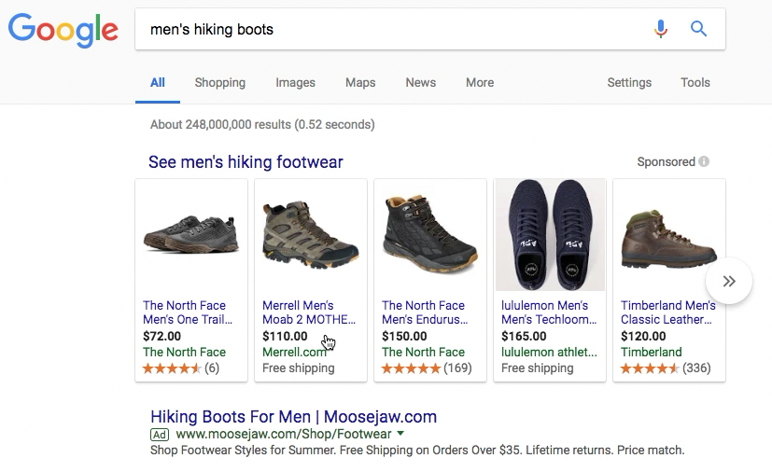Click the $72.00 price
Image resolution: width=772 pixels, height=472 pixels.
click(x=162, y=336)
